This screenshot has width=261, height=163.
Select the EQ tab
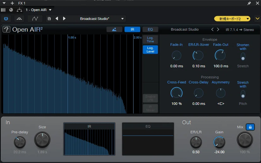click(150, 29)
